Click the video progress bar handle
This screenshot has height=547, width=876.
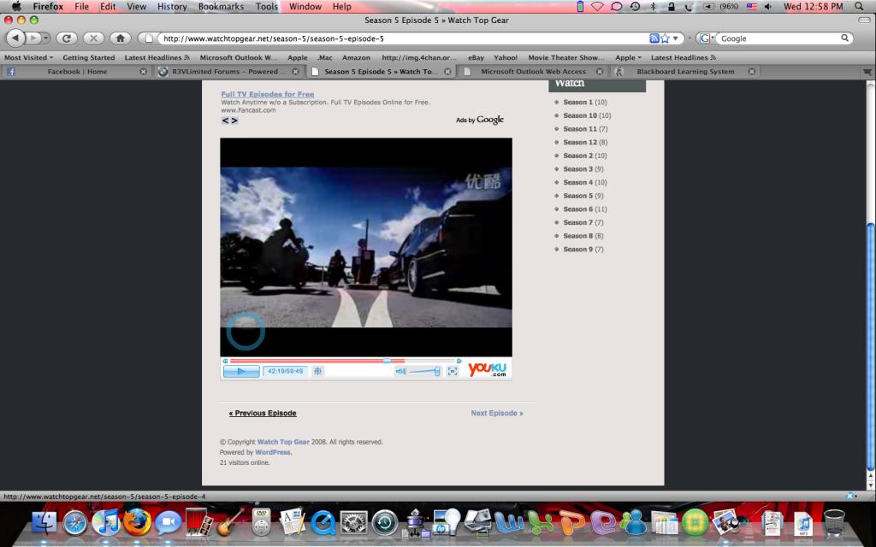[387, 361]
